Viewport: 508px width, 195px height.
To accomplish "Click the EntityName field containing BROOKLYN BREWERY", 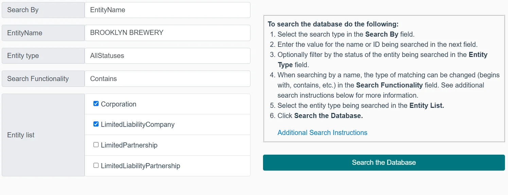I will [168, 33].
